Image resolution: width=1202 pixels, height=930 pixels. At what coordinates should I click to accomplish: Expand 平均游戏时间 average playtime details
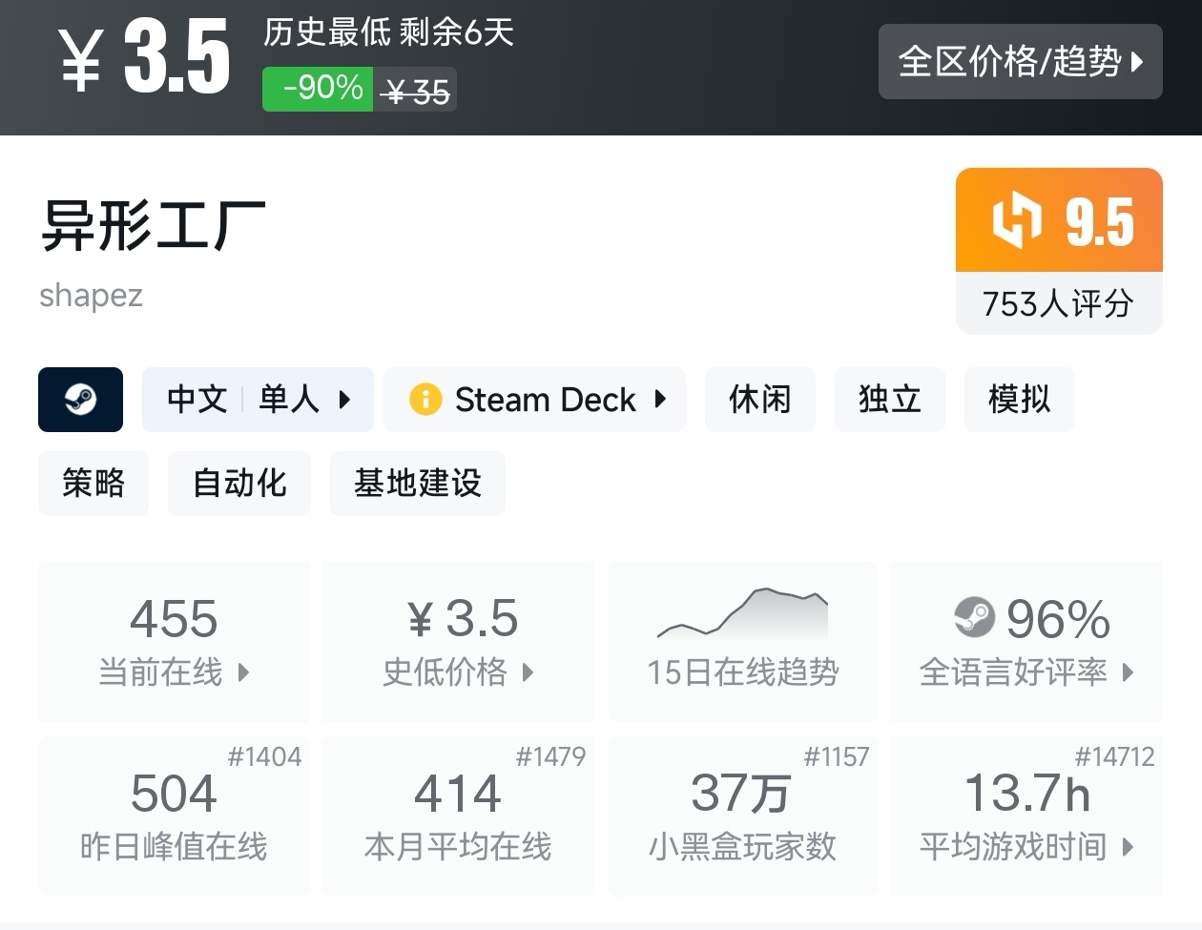[x=1129, y=846]
